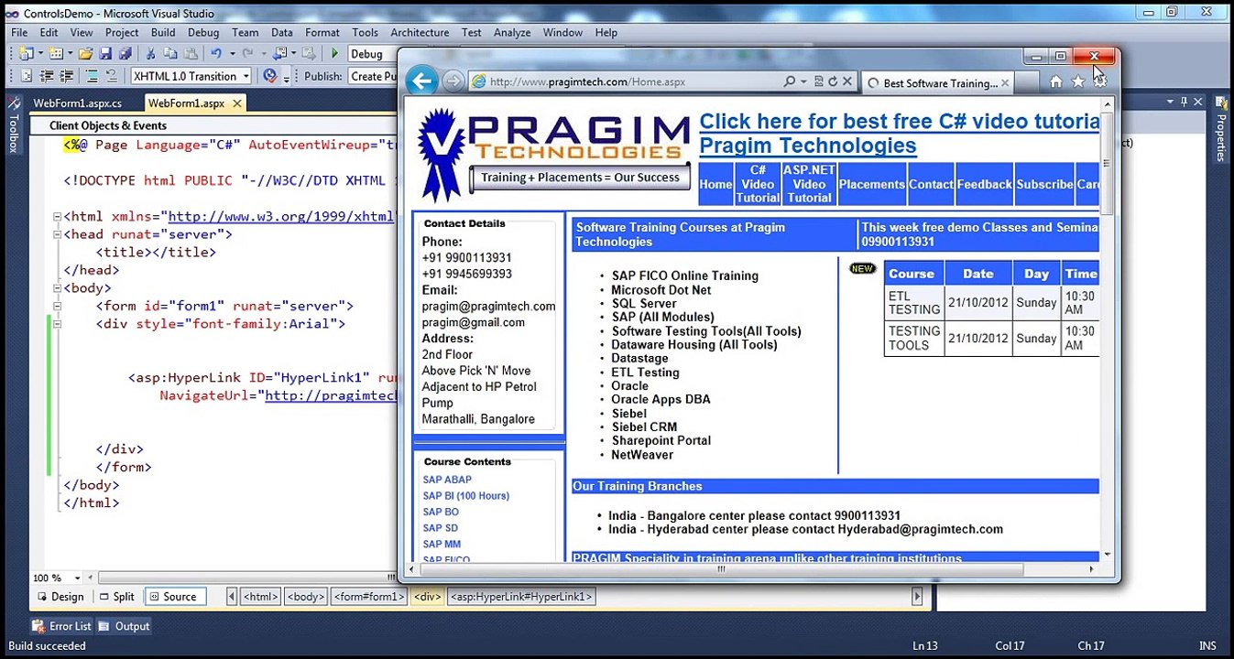Screen dimensions: 1234x659
Task: Stop loading the page in Internet Explorer
Action: point(847,81)
